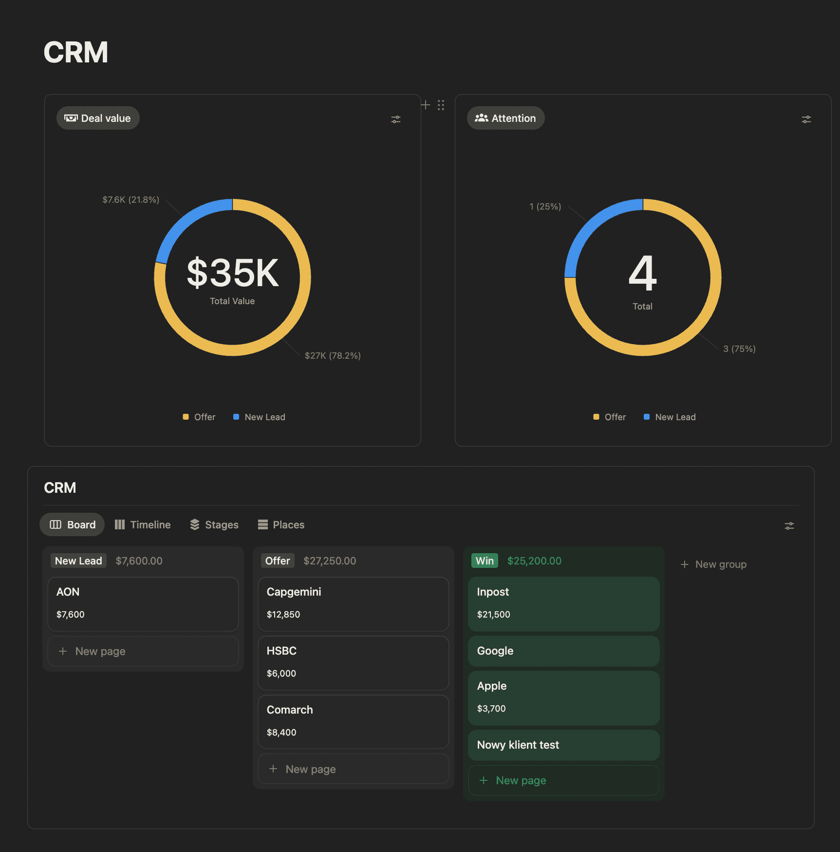Screen dimensions: 840x852
Task: Open the Inpost deal card
Action: click(x=564, y=604)
